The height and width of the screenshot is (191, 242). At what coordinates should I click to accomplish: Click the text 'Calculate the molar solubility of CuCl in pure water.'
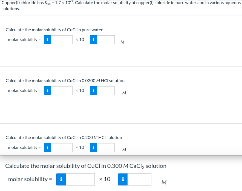pos(54,30)
